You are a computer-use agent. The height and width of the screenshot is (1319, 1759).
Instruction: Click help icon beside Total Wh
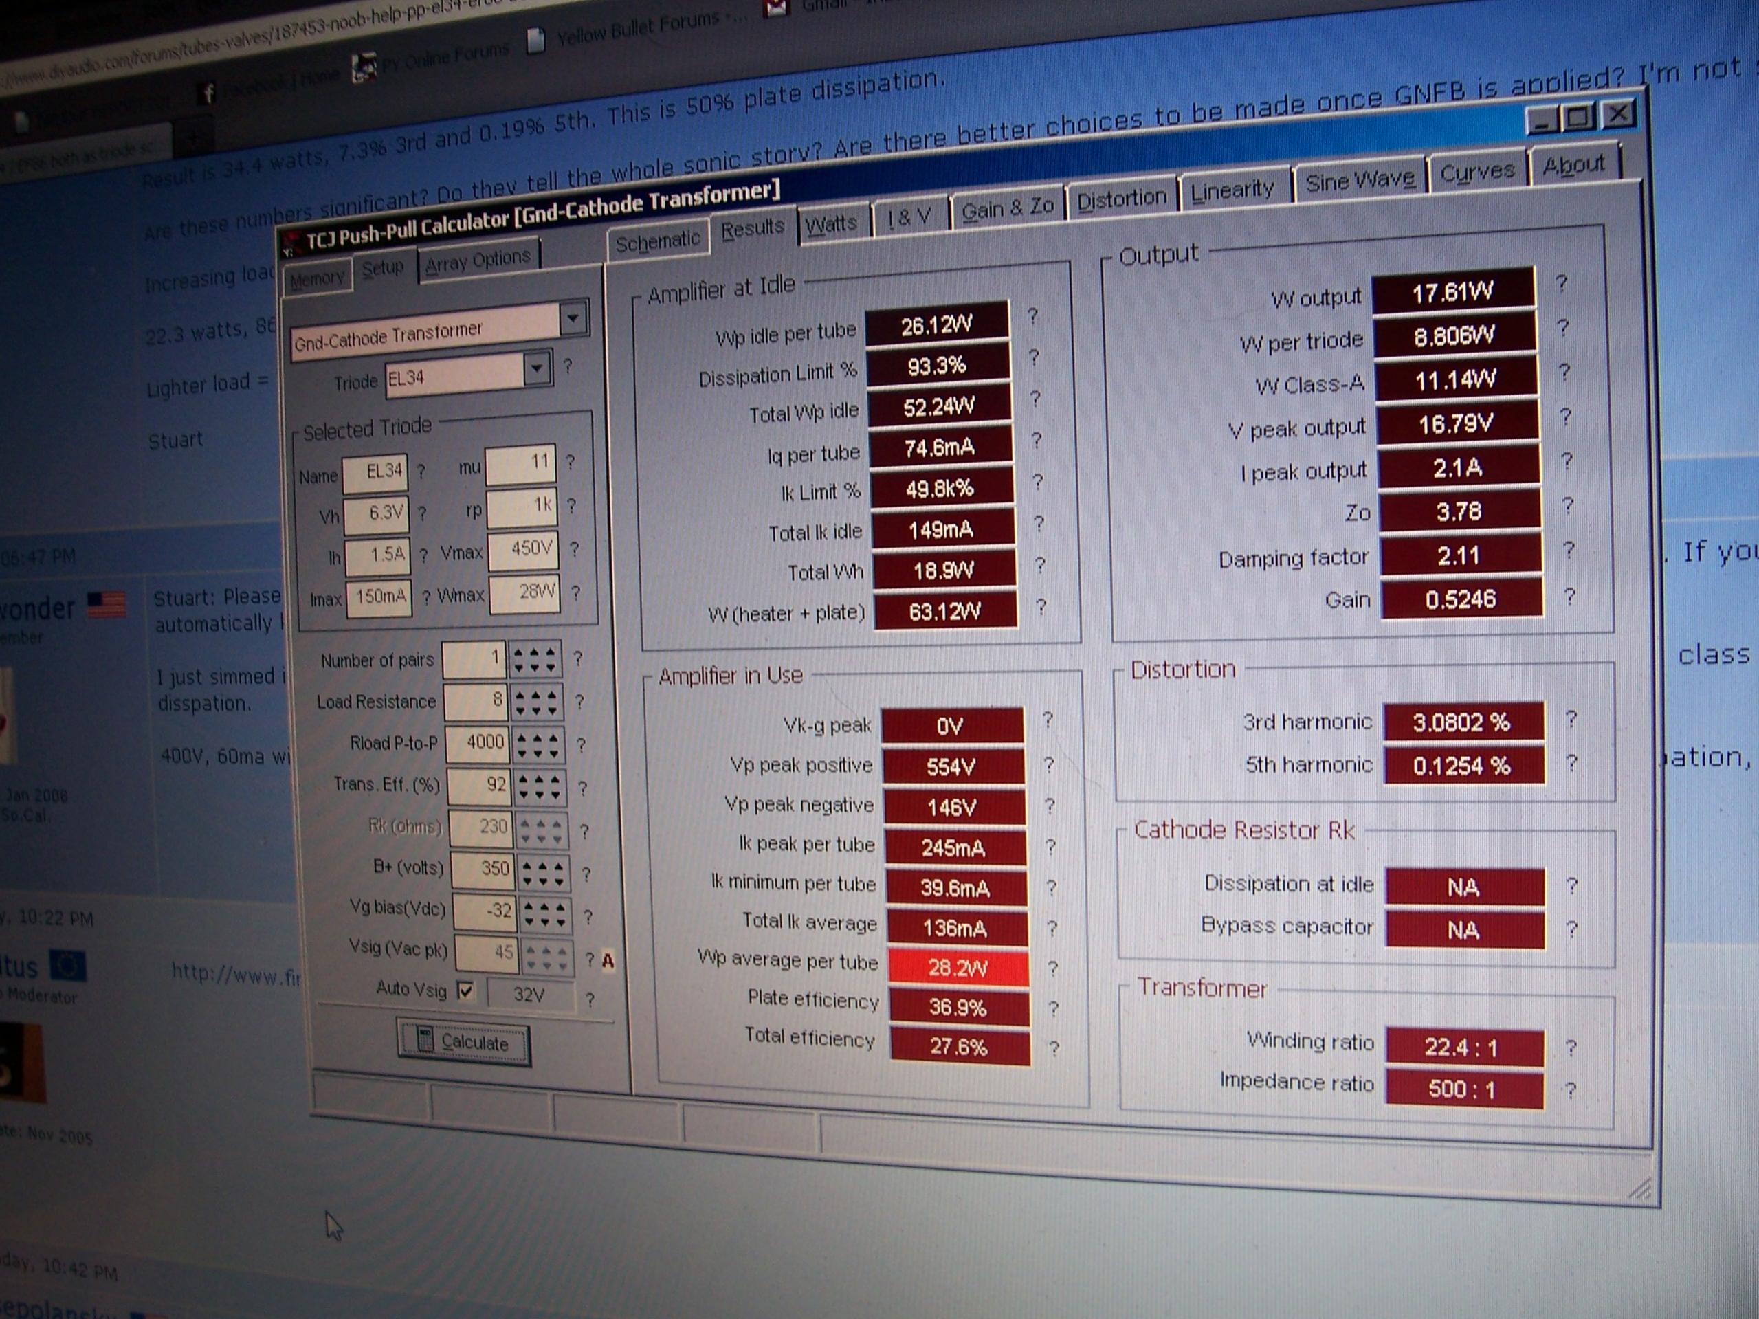[1039, 565]
